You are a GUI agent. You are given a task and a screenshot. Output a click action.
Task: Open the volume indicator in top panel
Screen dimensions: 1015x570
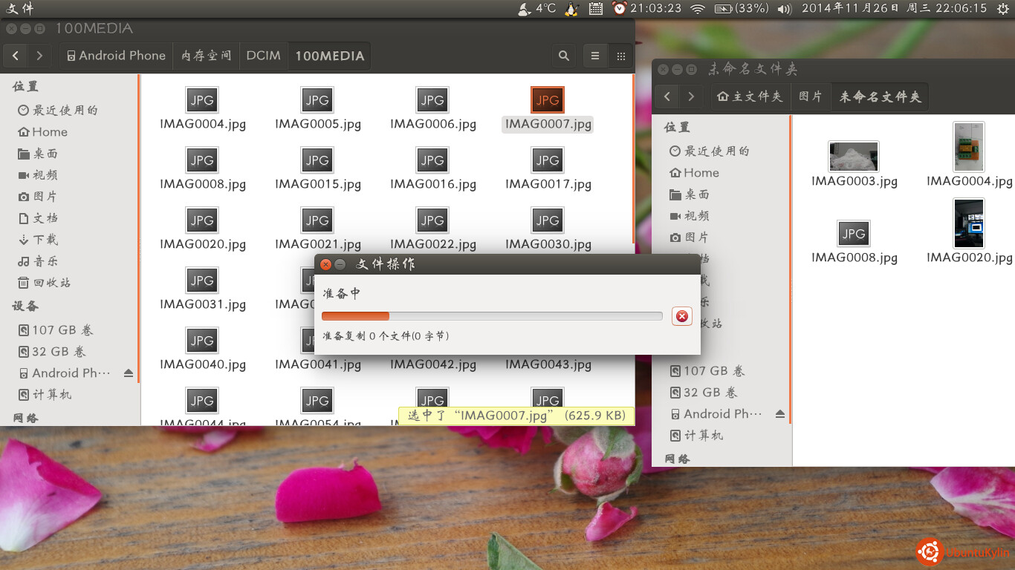(x=784, y=9)
